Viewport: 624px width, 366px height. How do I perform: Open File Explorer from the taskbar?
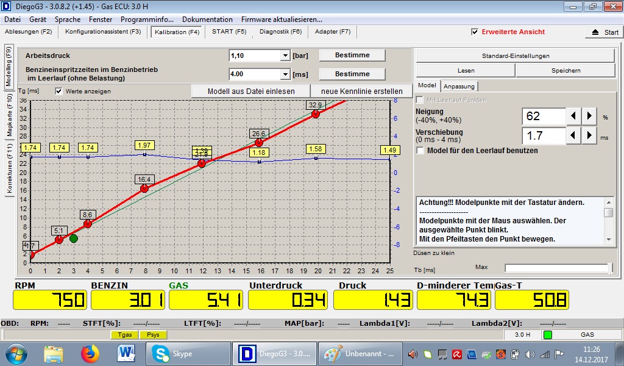[x=54, y=353]
